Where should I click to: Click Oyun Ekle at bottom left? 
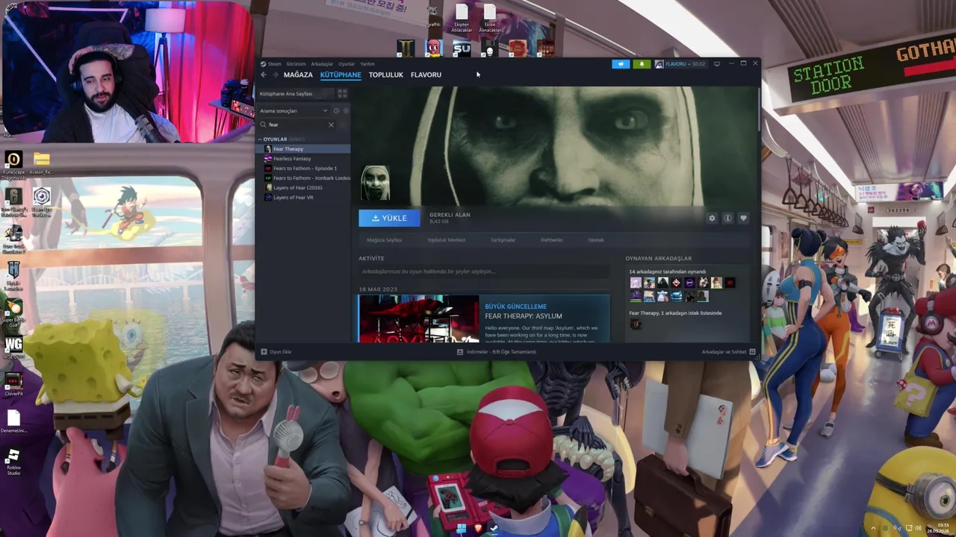click(x=276, y=352)
